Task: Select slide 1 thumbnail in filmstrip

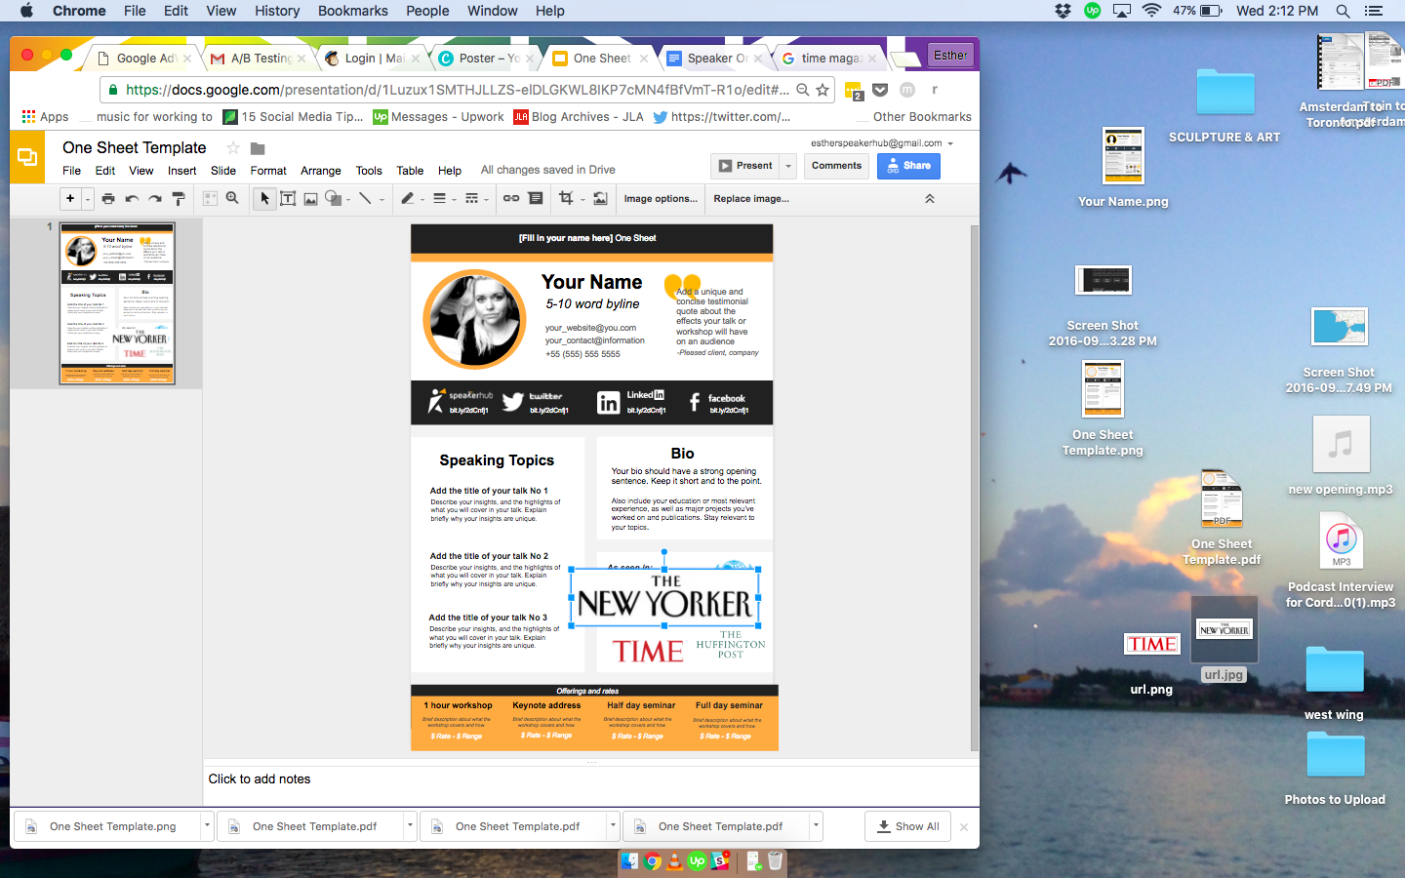Action: (x=117, y=302)
